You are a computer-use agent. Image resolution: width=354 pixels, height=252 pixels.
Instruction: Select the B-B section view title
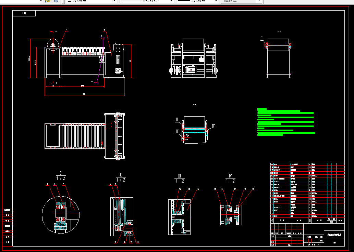coord(194,105)
